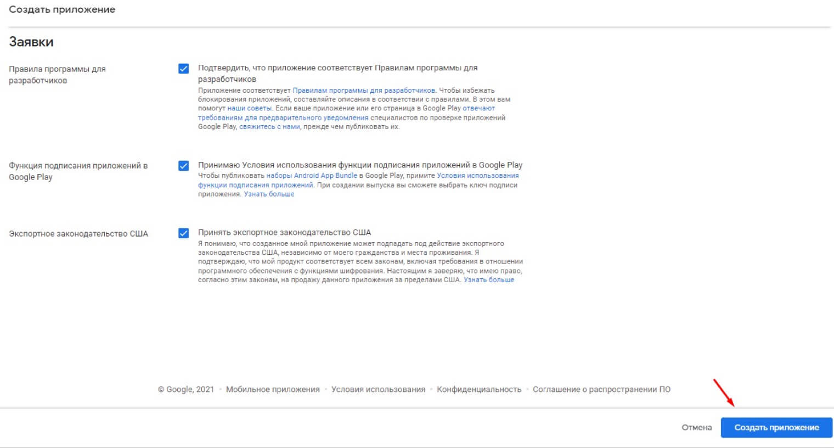Open 'Мобильное приложения' footer link
Image resolution: width=834 pixels, height=448 pixels.
(x=273, y=389)
